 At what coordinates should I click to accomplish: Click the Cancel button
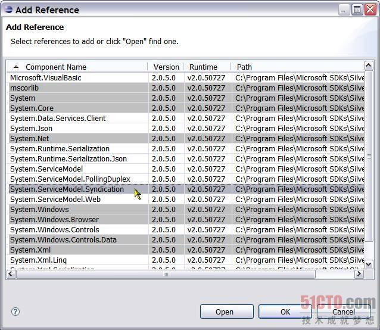coord(344,312)
